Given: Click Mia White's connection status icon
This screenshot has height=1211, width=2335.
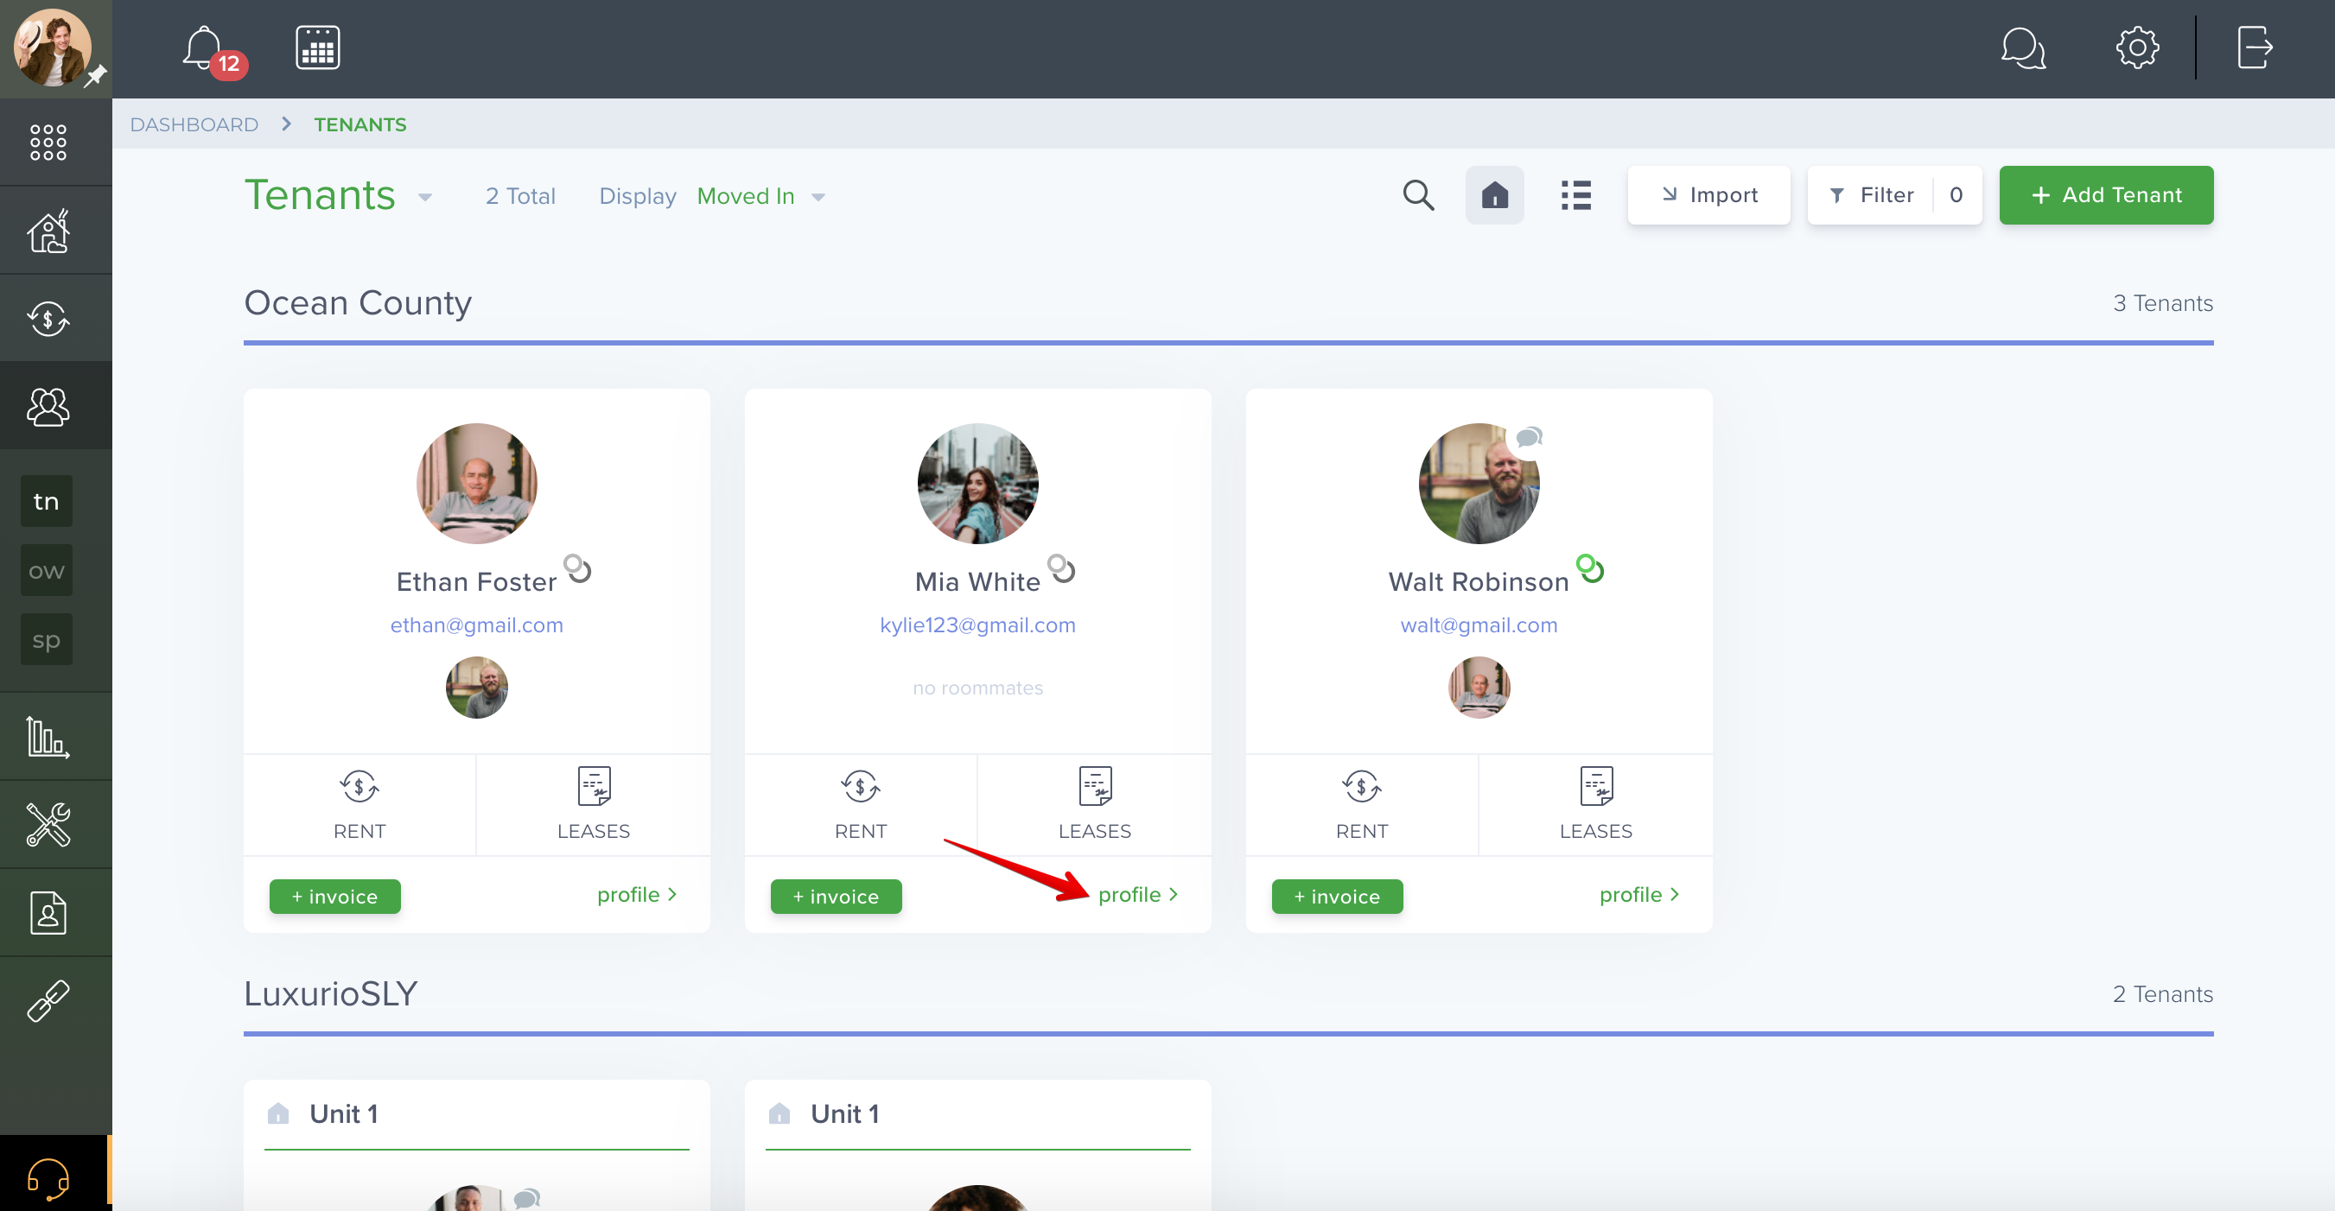Looking at the screenshot, I should coord(1061,567).
